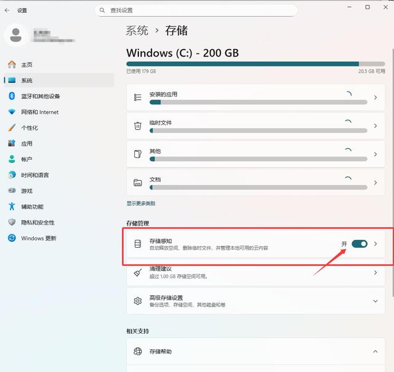Click the gear icon beside 高级存储设置

[x=138, y=301]
